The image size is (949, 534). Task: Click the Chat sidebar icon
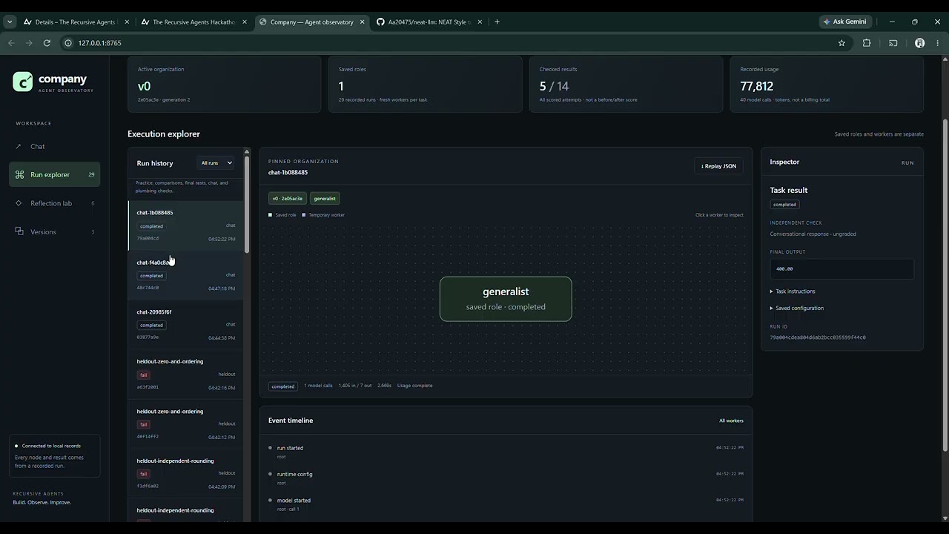(x=19, y=146)
